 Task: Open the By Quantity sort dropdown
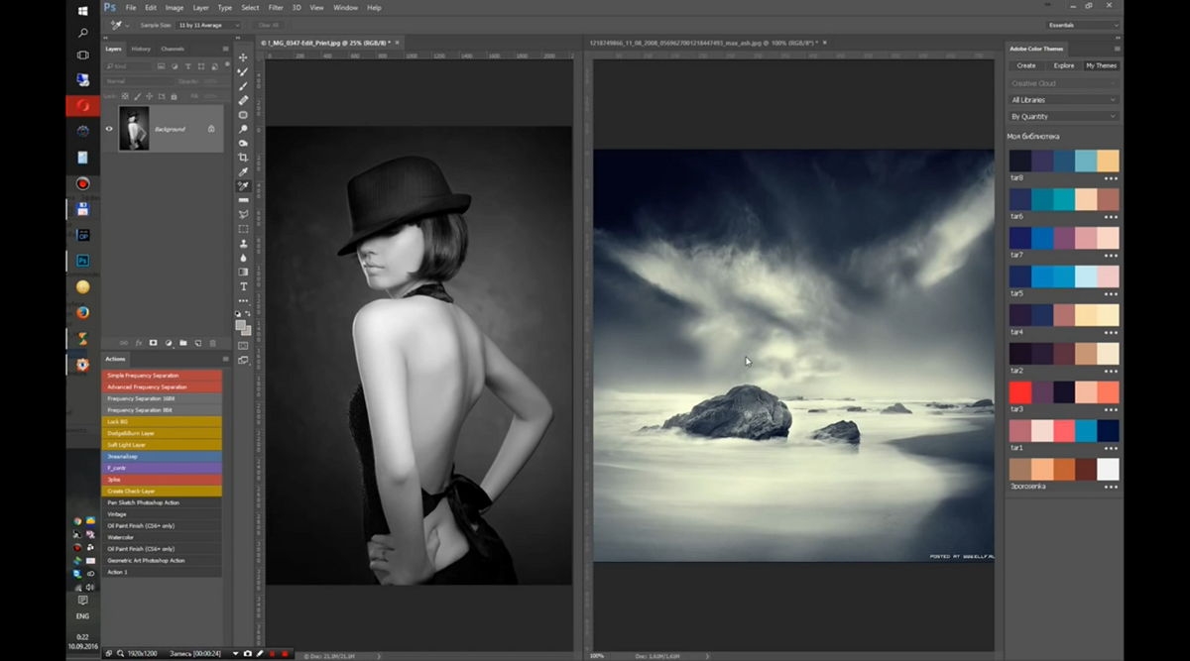click(x=1063, y=117)
